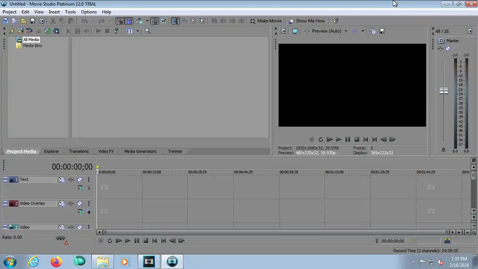Minimize the Video track height

[x=5, y=227]
